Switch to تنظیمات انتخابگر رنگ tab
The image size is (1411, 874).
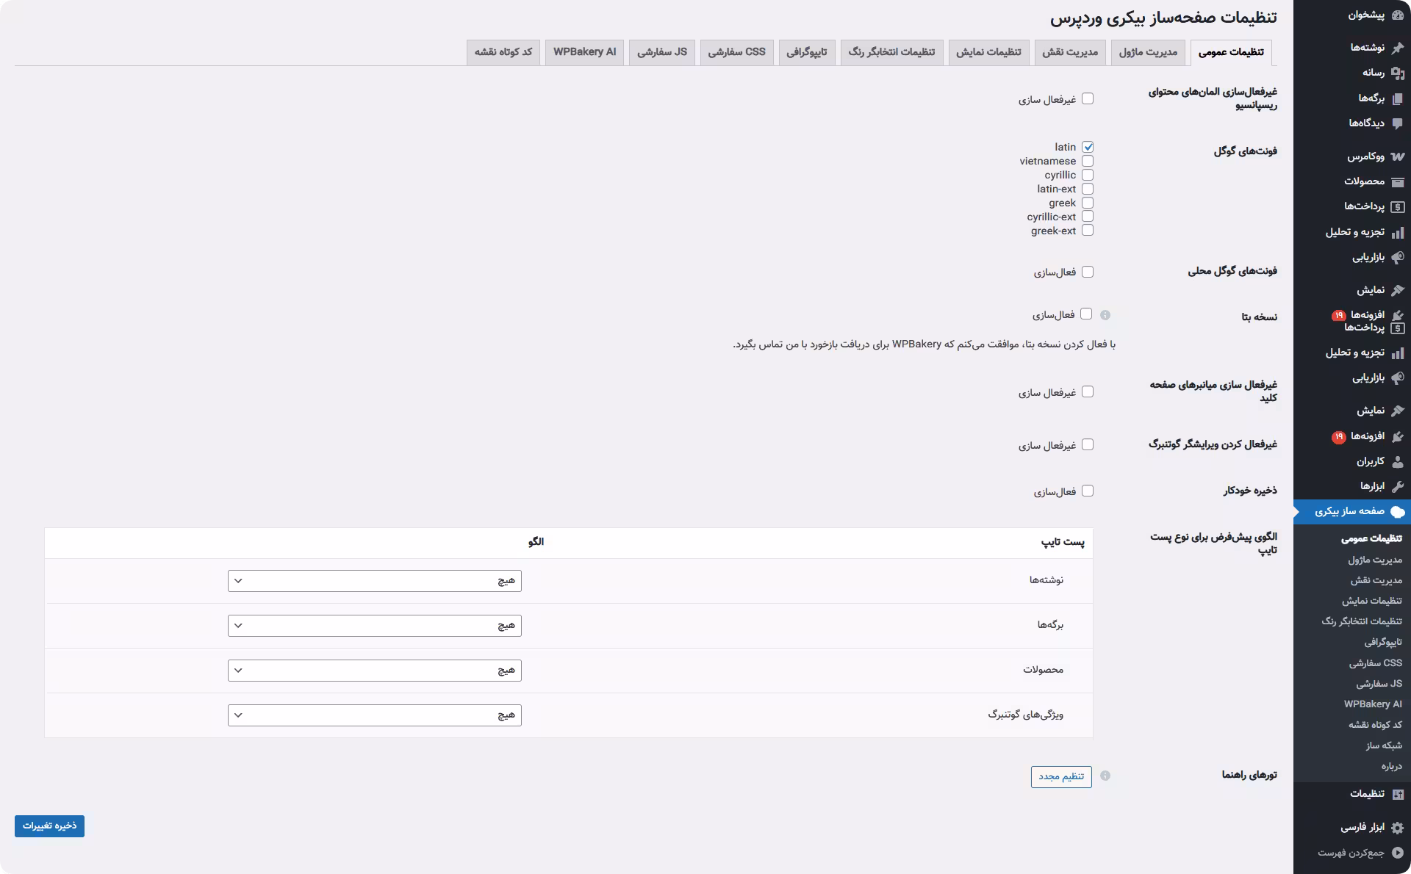pos(891,52)
